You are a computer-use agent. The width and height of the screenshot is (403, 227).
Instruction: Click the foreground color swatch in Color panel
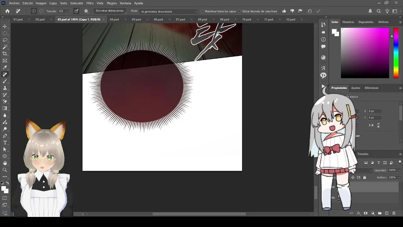[334, 32]
